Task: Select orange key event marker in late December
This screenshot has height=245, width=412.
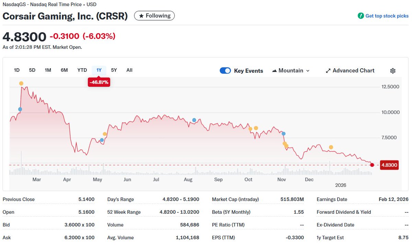Action: click(x=331, y=147)
